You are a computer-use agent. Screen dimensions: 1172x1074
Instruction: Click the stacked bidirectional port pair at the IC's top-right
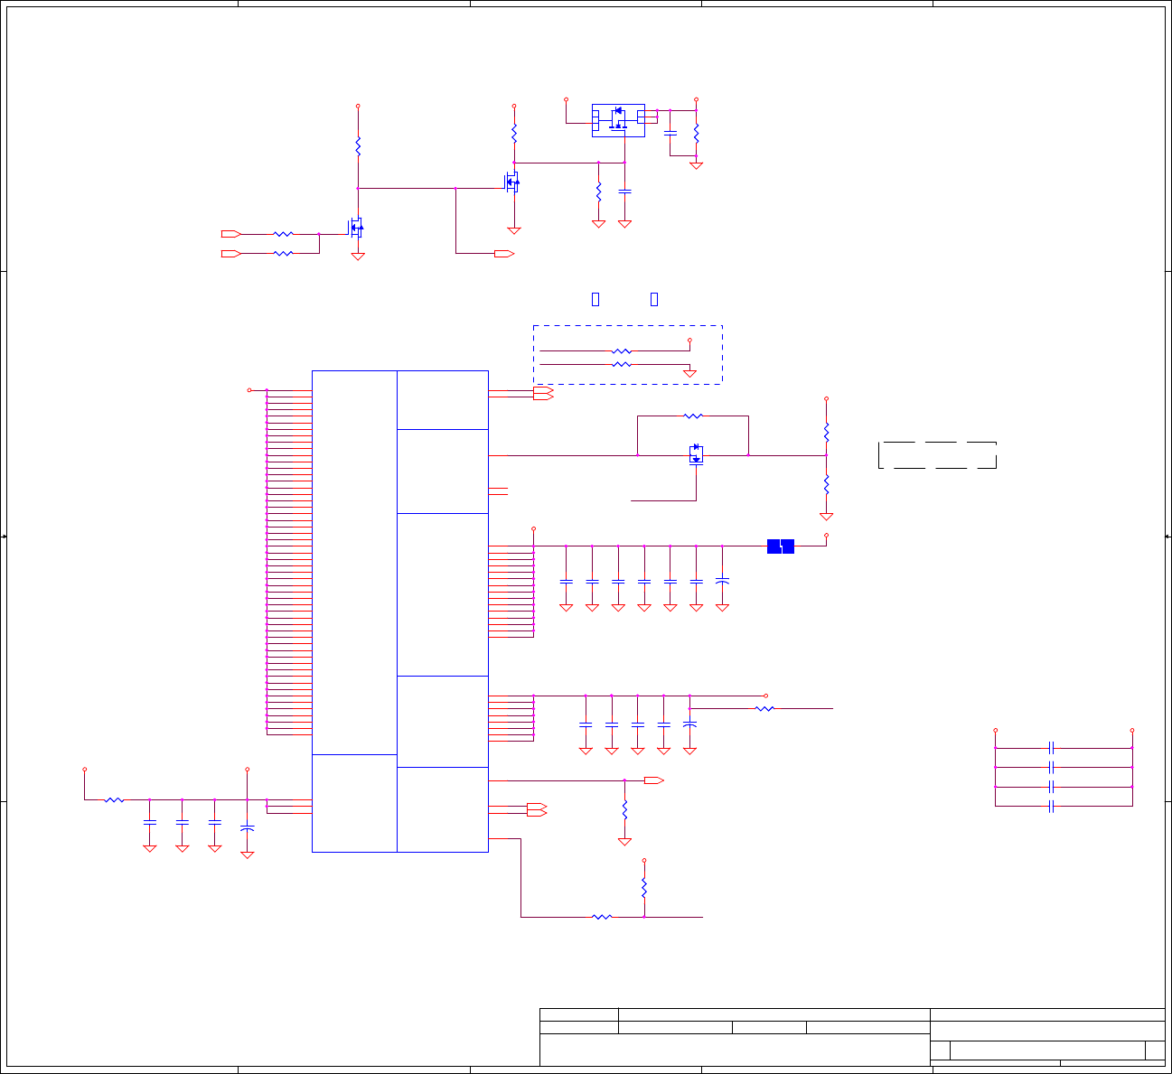tap(543, 393)
